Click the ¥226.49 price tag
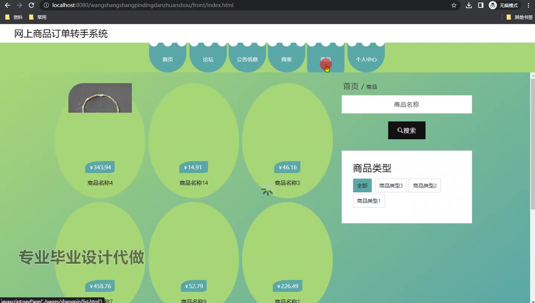The height and width of the screenshot is (303, 535). (287, 286)
